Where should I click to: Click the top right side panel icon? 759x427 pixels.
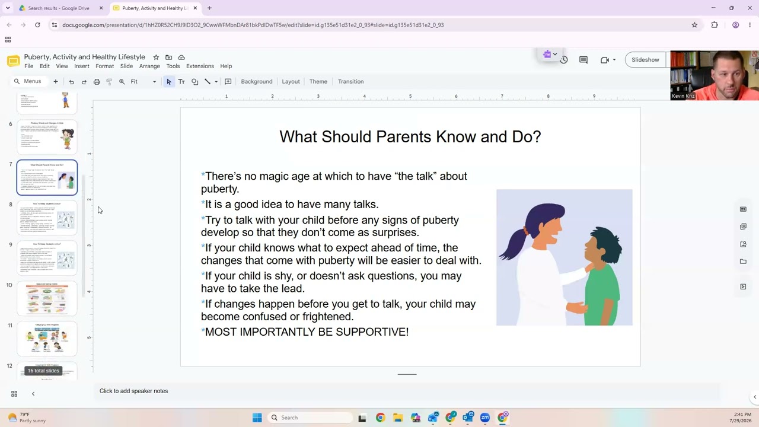coord(743,209)
